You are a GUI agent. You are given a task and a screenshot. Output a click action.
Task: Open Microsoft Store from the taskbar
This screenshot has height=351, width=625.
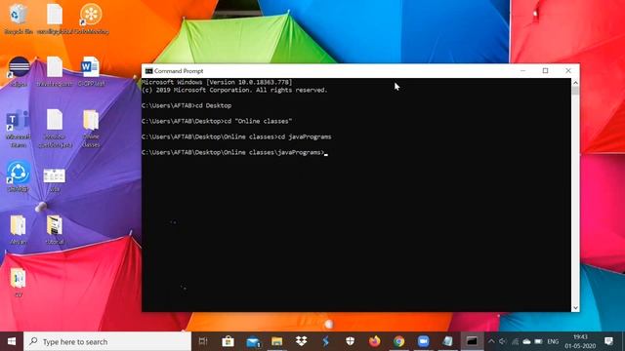pos(228,341)
